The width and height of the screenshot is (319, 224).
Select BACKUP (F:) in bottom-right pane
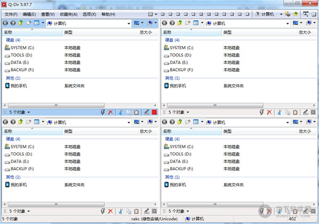179,169
